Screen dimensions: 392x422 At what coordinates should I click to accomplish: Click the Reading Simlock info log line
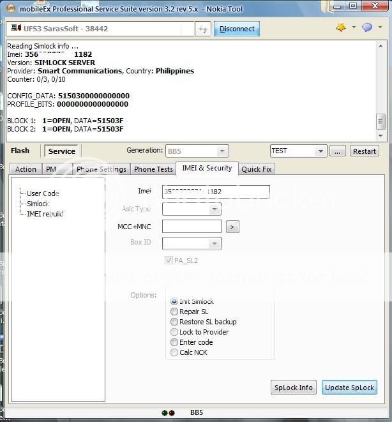[x=43, y=46]
